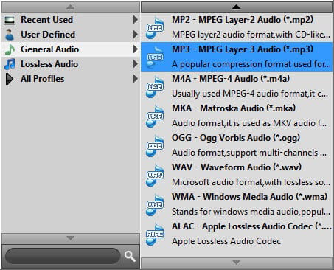
Task: Click the format list scroll-down button
Action: click(237, 263)
